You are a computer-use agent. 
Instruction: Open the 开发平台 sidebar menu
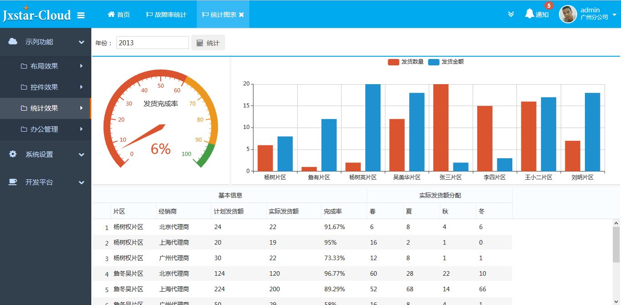click(x=46, y=182)
